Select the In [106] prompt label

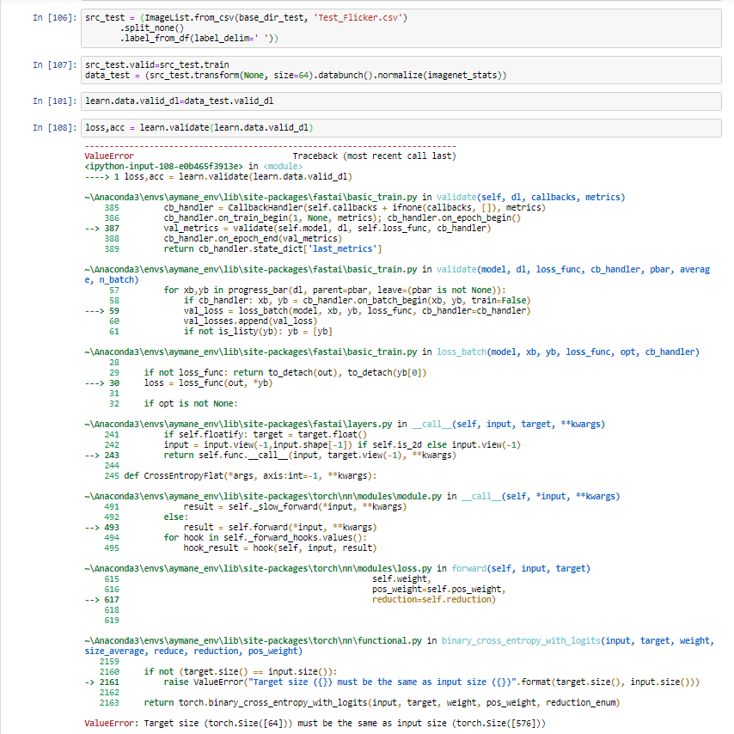point(54,18)
